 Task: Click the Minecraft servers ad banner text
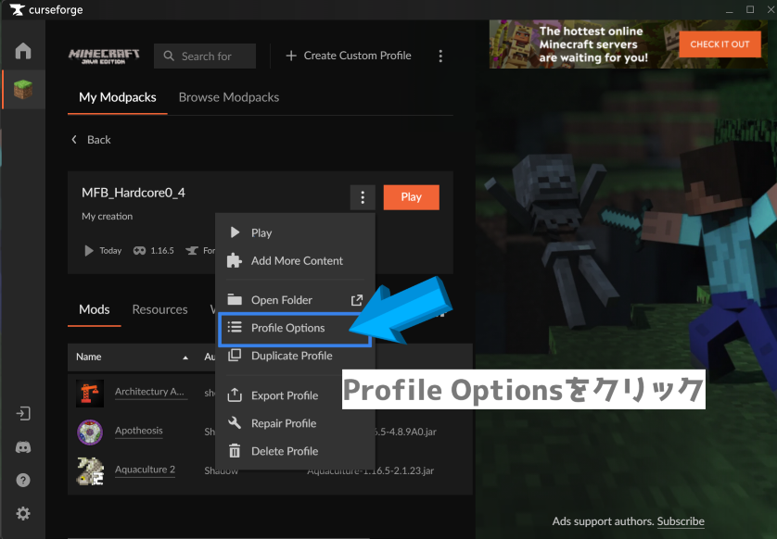(x=593, y=44)
